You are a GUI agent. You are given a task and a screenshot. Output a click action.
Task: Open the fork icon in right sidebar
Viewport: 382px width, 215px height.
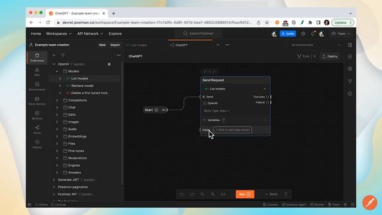350,81
